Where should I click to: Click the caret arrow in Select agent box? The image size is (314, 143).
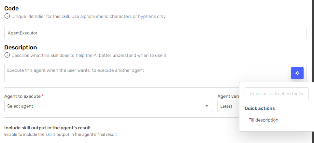click(207, 106)
